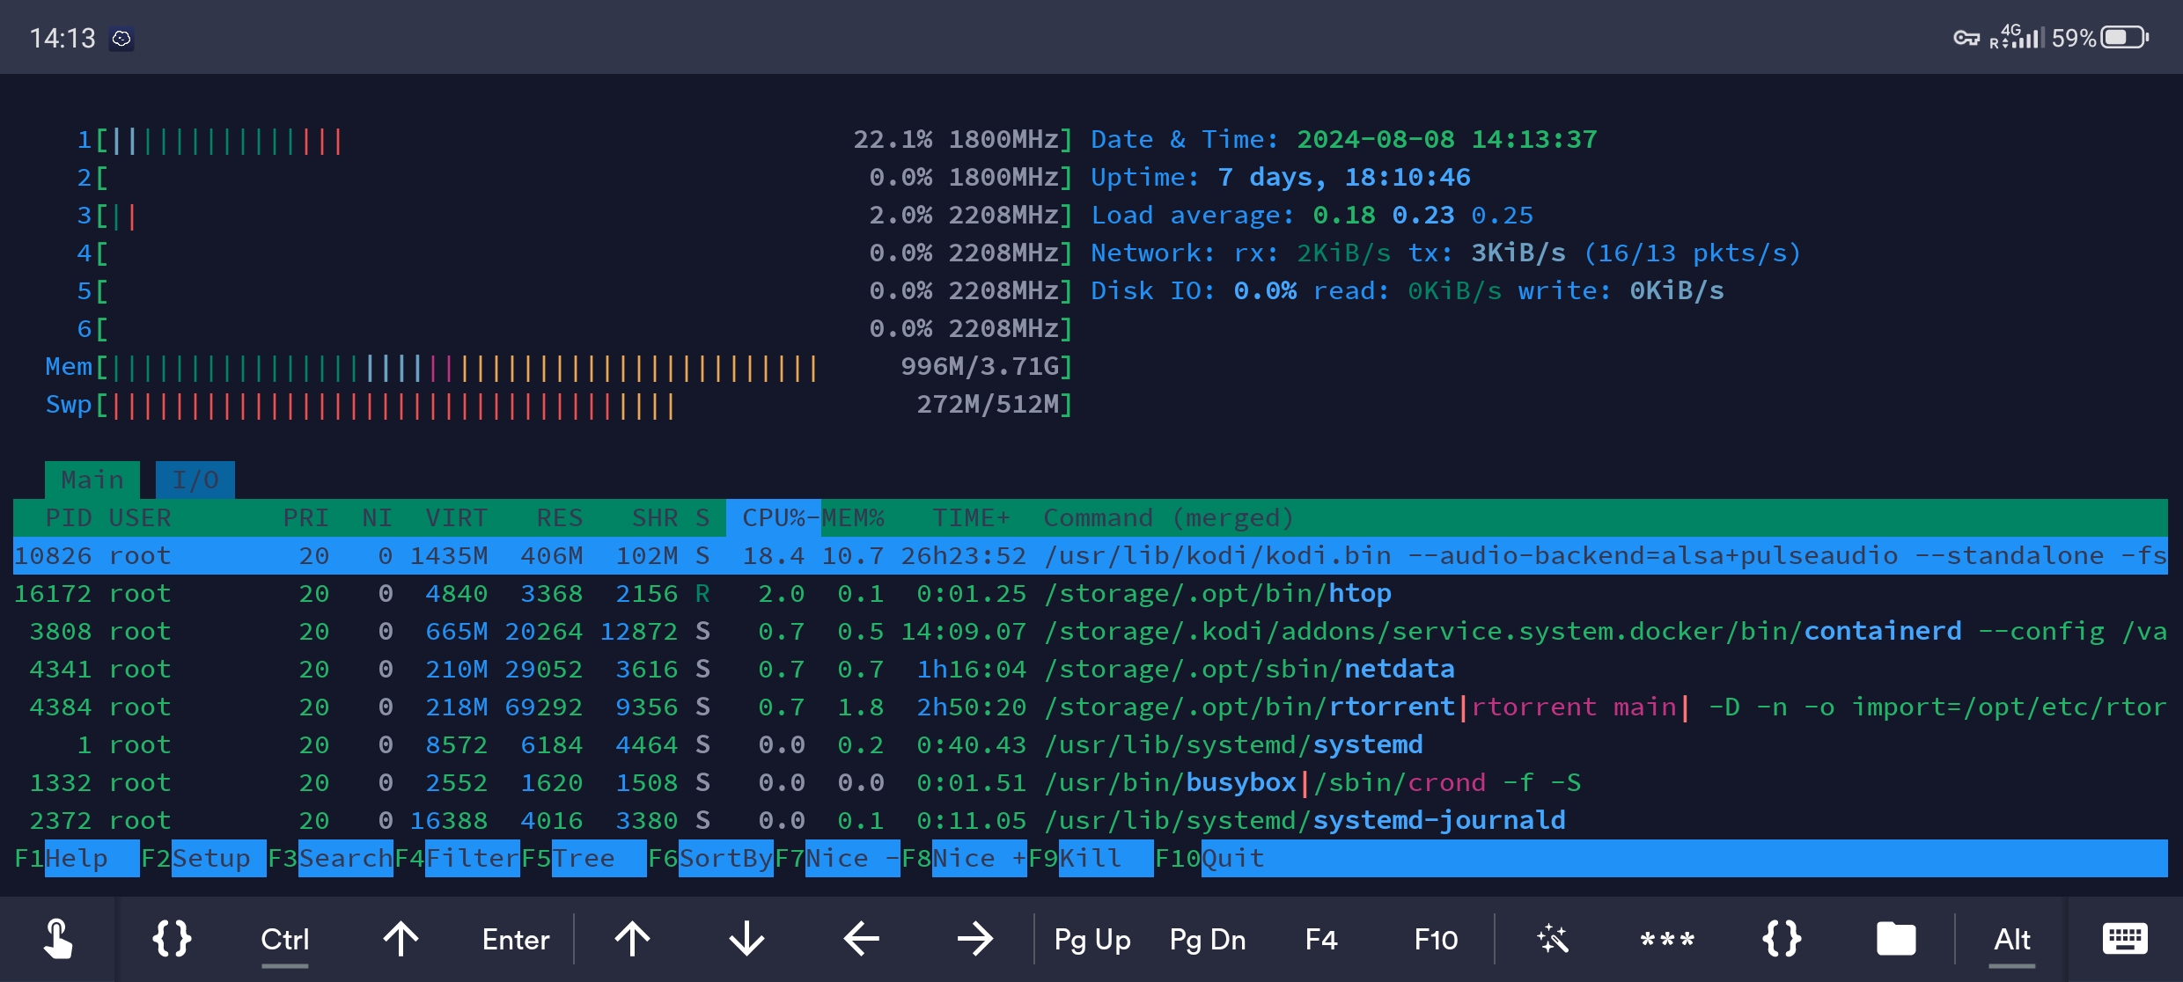
Task: Click F9 Kill in htop footer
Action: [1091, 858]
